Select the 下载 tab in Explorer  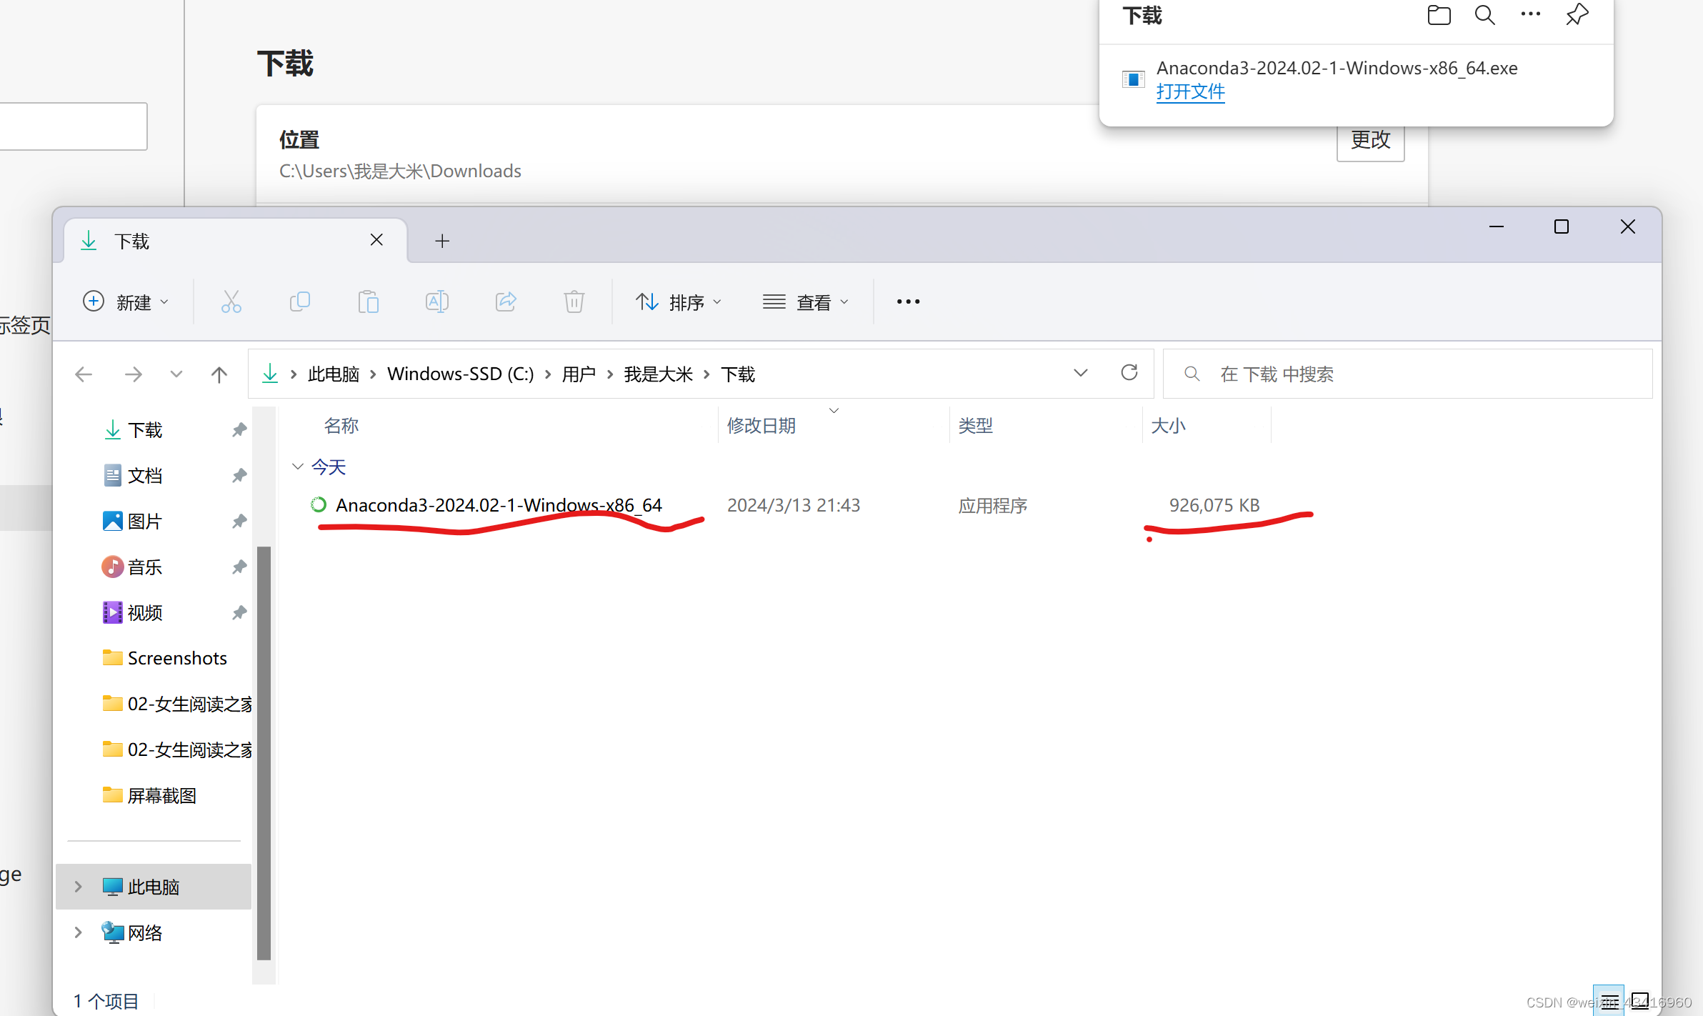pyautogui.click(x=236, y=241)
